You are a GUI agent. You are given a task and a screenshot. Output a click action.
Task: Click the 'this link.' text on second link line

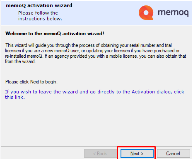click(x=15, y=97)
